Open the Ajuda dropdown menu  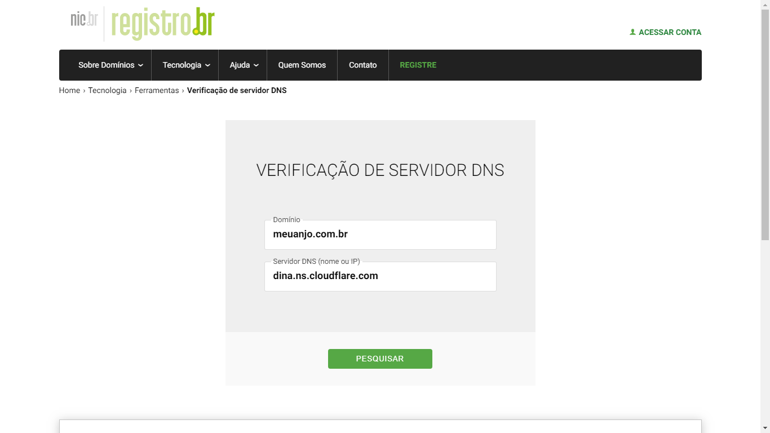pyautogui.click(x=244, y=65)
